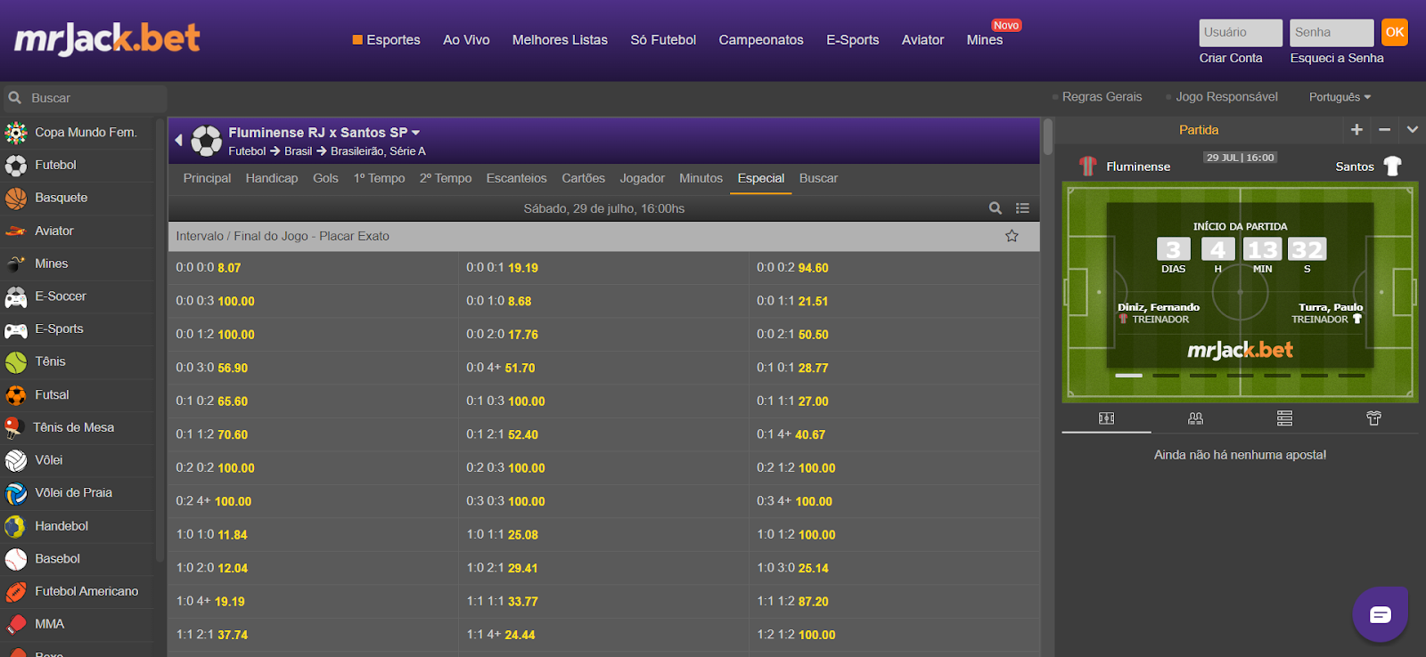This screenshot has height=657, width=1426.
Task: Click the Criar Conta link
Action: coord(1231,58)
